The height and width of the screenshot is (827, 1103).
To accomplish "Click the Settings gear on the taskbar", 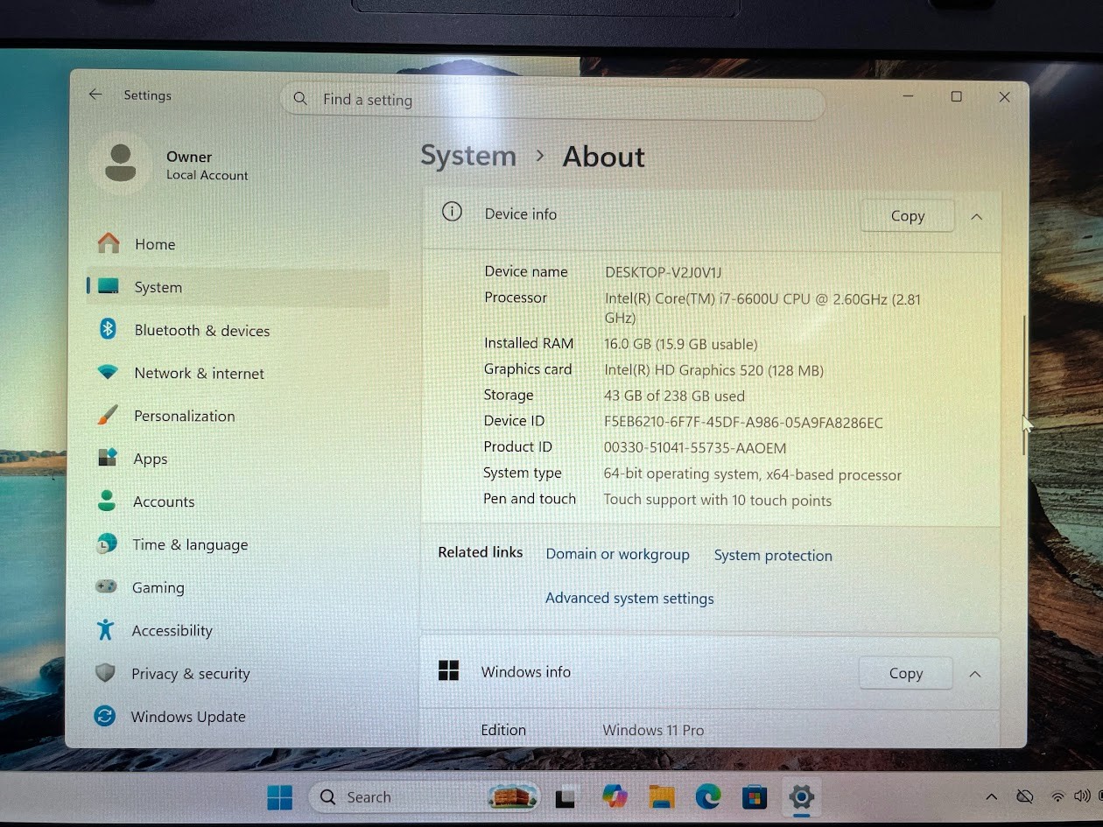I will coord(801,796).
